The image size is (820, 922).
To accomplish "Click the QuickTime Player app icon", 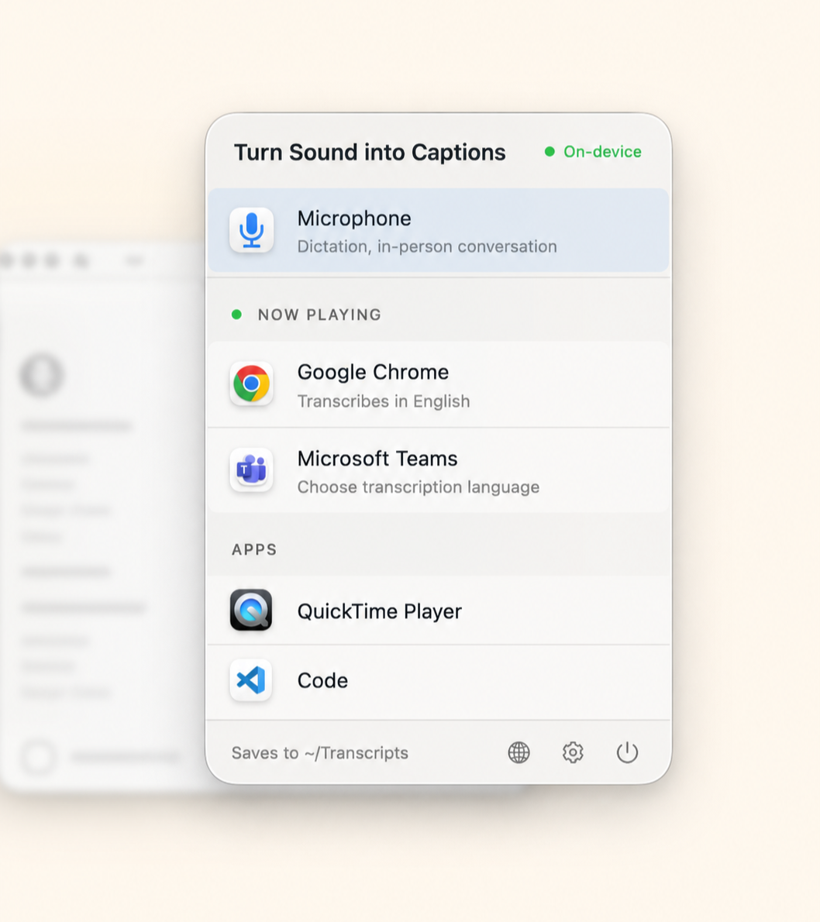I will tap(251, 610).
